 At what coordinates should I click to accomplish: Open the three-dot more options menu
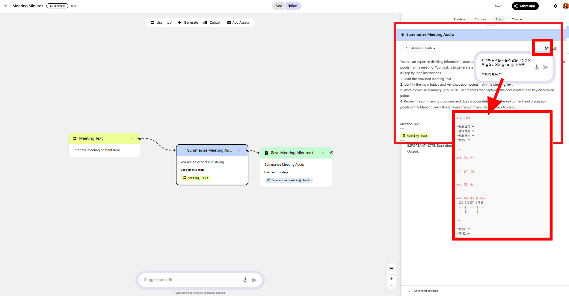click(546, 6)
